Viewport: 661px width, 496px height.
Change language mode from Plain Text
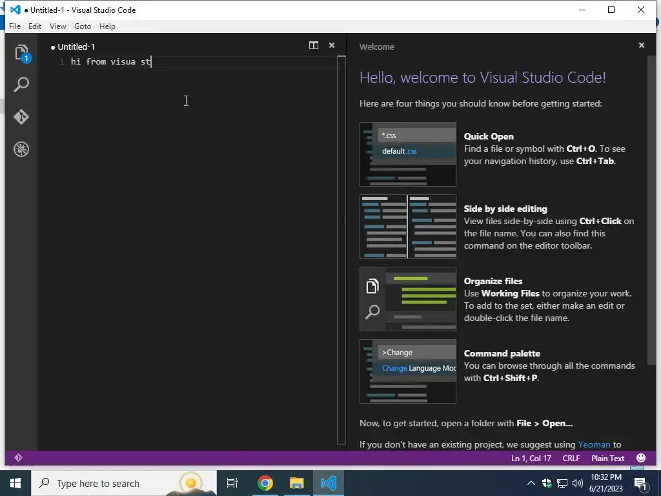(607, 458)
